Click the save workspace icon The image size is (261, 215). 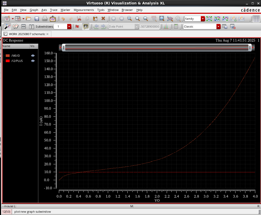pyautogui.click(x=225, y=27)
